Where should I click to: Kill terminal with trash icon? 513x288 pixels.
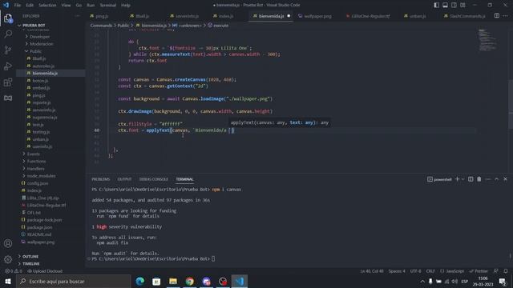pos(479,179)
